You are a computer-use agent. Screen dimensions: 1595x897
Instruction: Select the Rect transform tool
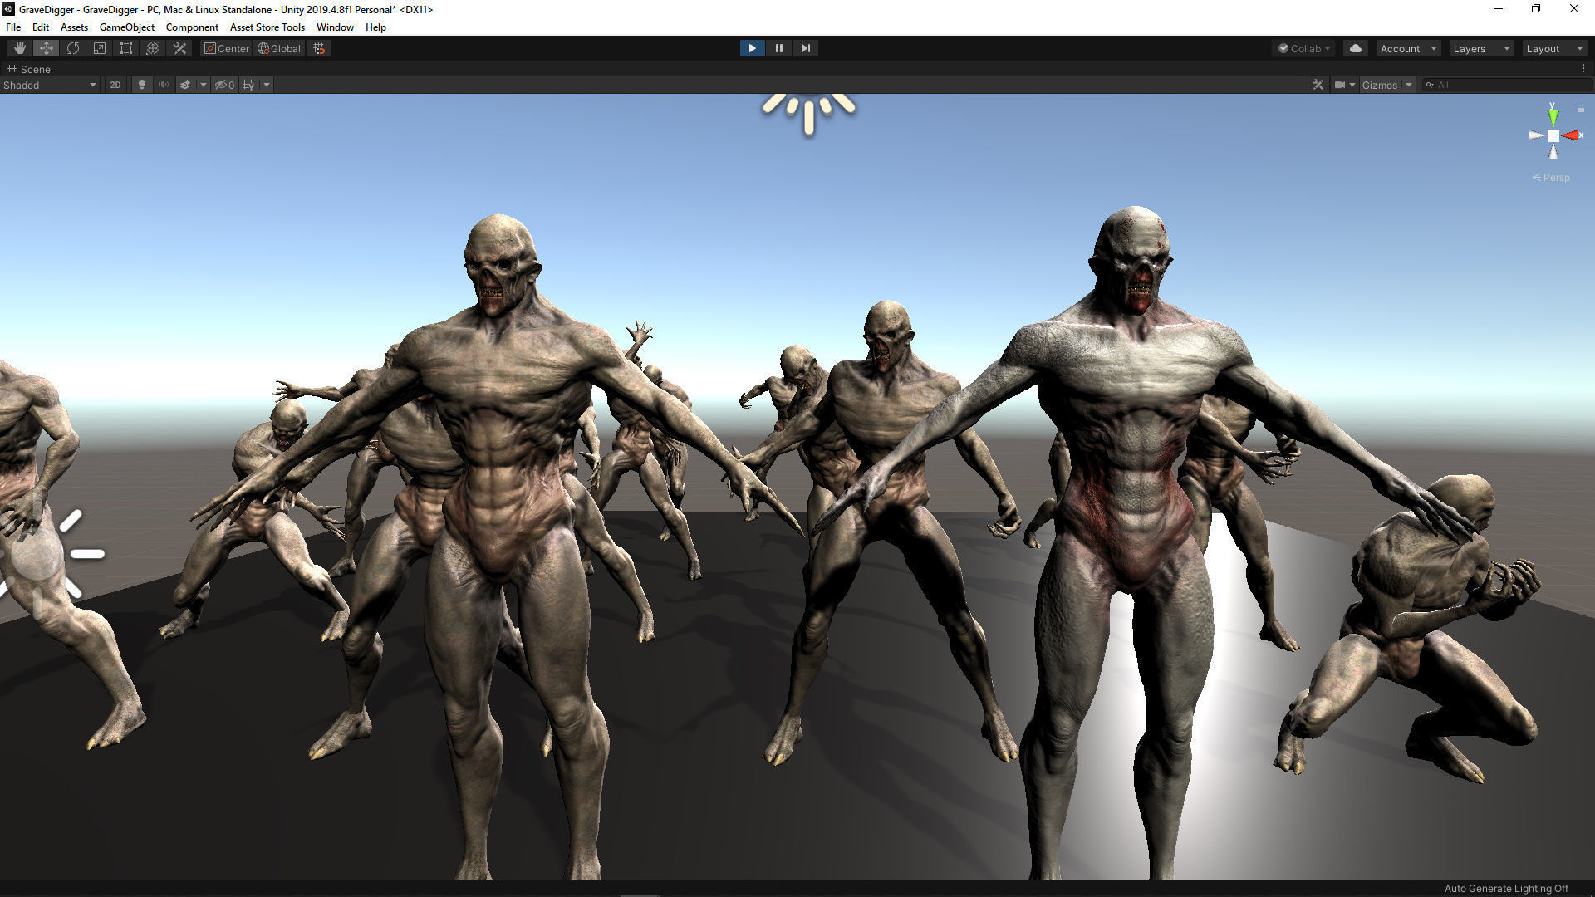pos(126,48)
